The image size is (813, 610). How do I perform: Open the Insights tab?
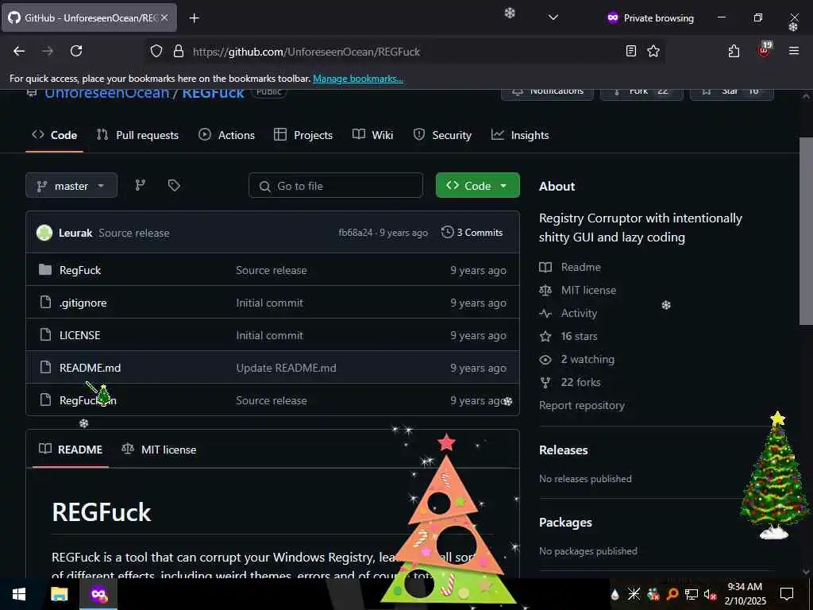(x=520, y=135)
